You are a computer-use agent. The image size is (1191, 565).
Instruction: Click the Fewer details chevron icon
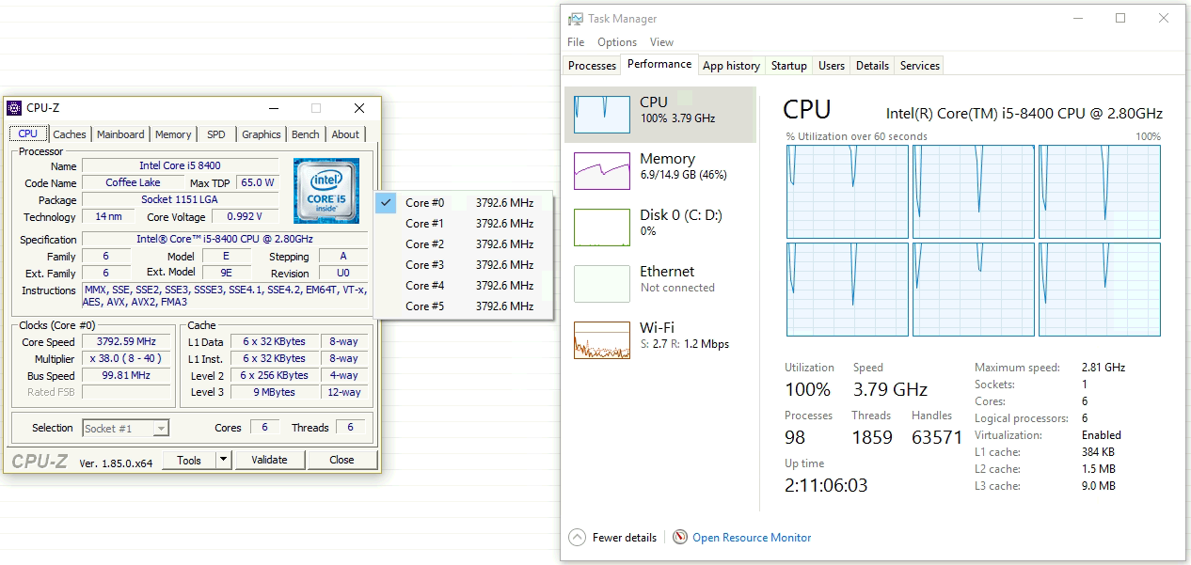point(578,538)
